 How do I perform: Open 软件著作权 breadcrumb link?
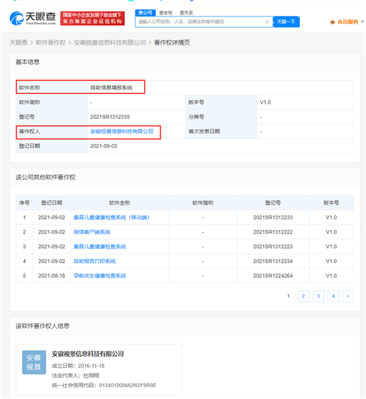tap(51, 42)
